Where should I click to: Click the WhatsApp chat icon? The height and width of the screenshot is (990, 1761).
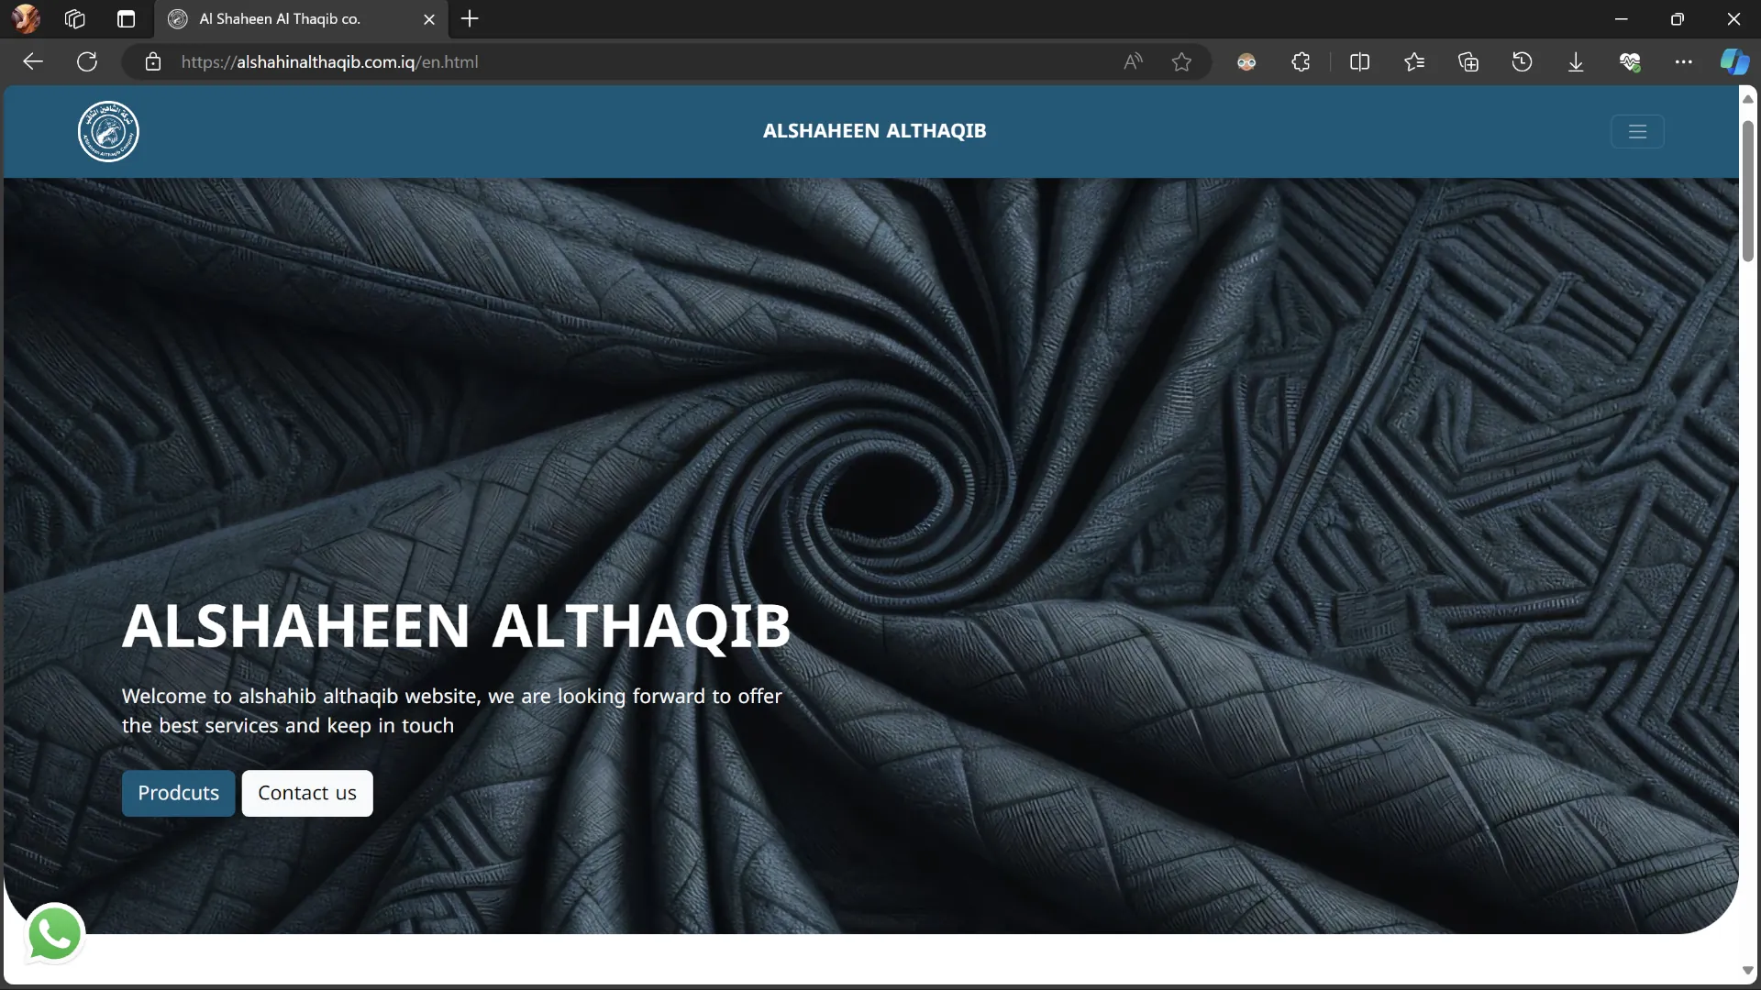pos(55,933)
